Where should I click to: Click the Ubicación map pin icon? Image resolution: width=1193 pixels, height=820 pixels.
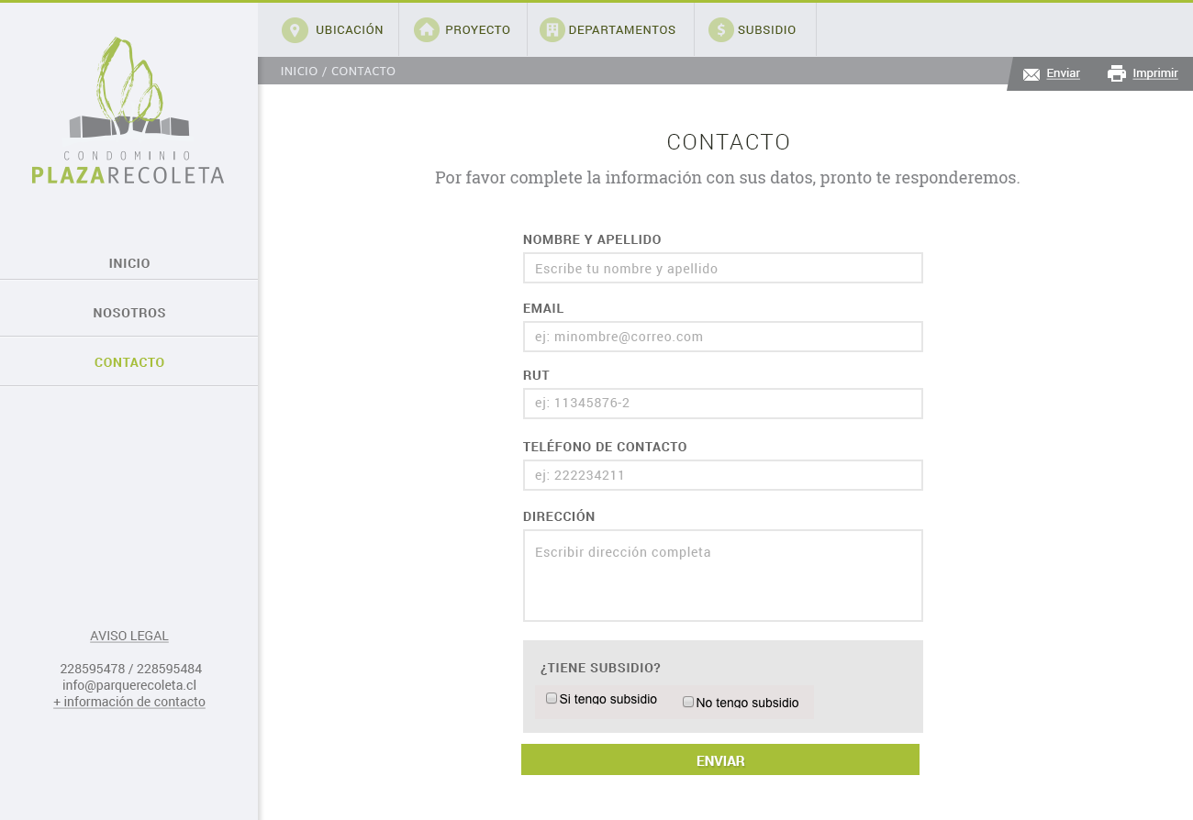295,30
